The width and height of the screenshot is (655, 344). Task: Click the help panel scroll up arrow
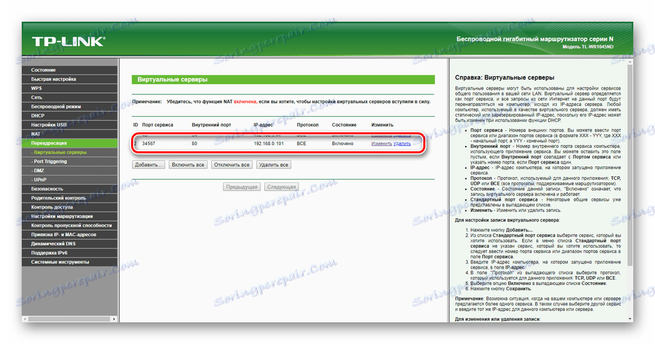click(630, 62)
